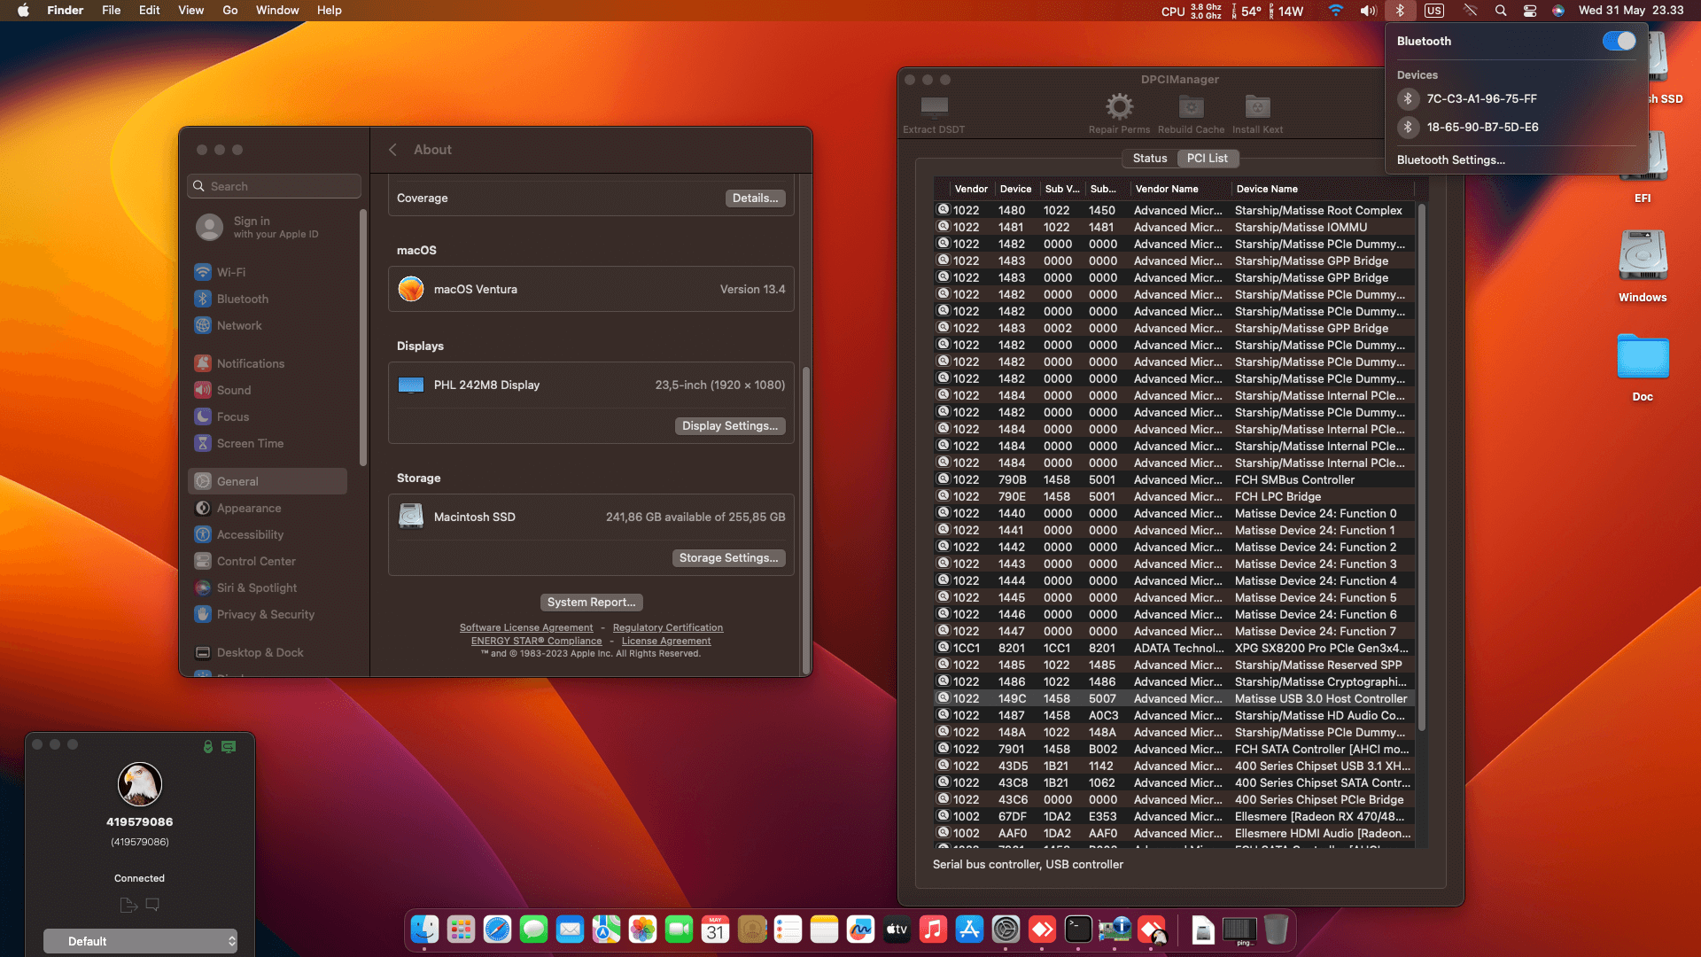Select the PCI List tab

(x=1208, y=158)
